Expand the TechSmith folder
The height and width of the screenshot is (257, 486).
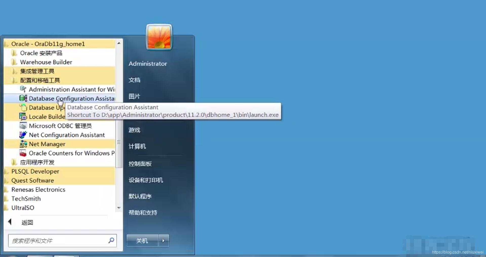point(59,199)
